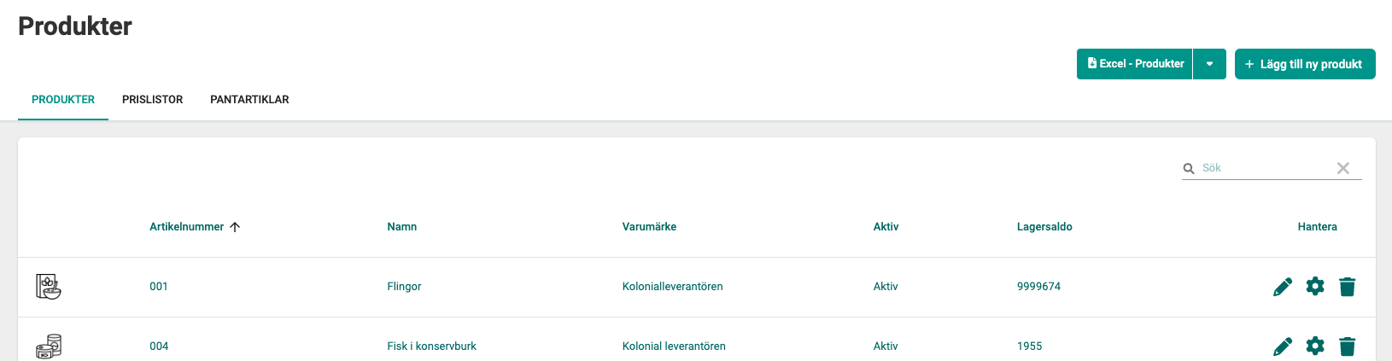Sort by Artikelnummer column header
1392x361 pixels.
[x=187, y=227]
